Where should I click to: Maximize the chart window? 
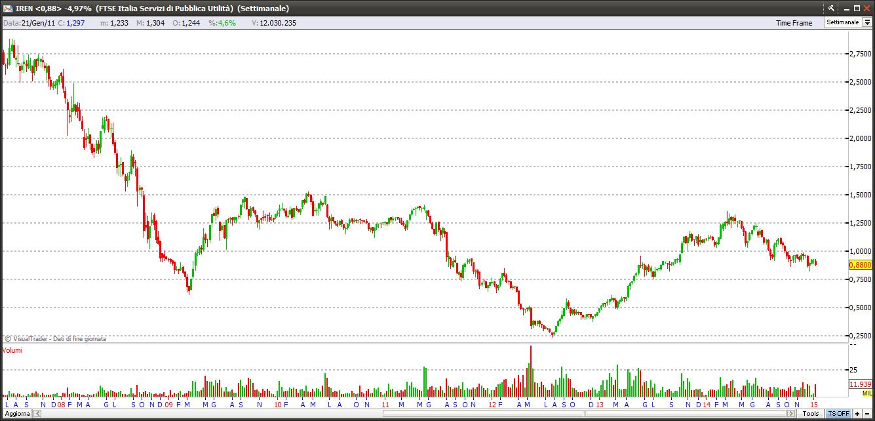tap(855, 9)
